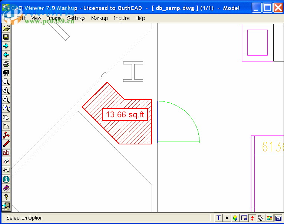Click the yellow '613' room number text
The image size is (284, 224).
click(x=273, y=147)
